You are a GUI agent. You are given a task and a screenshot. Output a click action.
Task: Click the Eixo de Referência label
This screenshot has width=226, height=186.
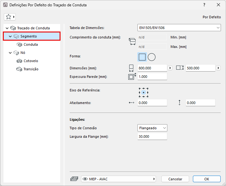pos(85,90)
